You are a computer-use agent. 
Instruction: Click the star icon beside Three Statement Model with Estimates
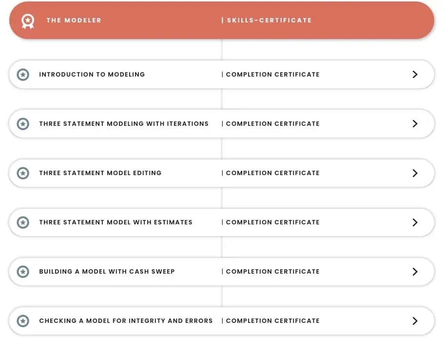coord(22,222)
